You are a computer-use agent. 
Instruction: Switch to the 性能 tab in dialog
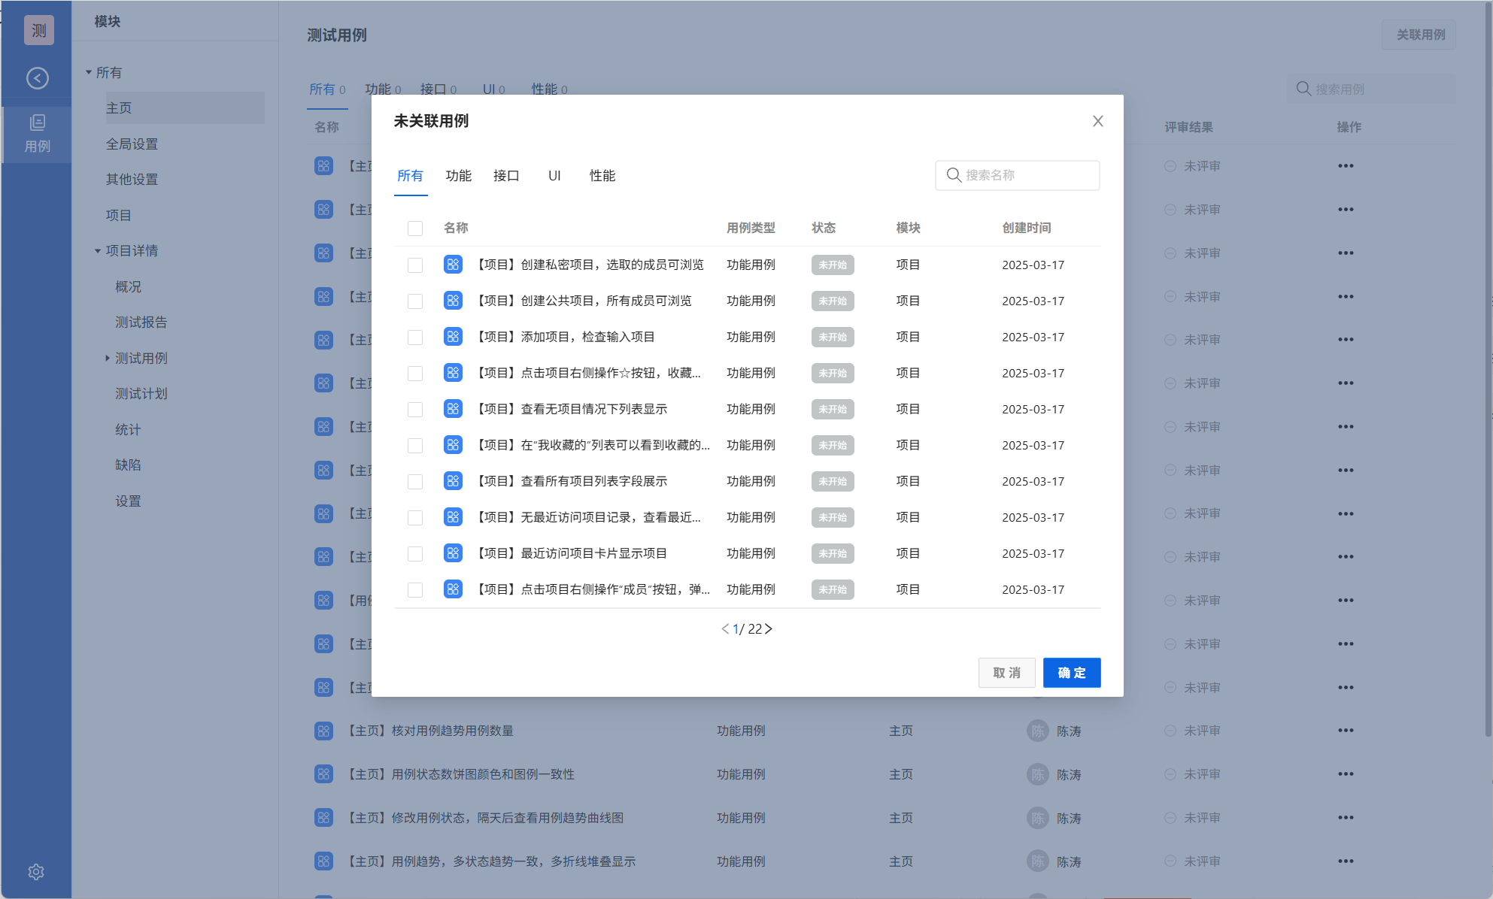602,176
